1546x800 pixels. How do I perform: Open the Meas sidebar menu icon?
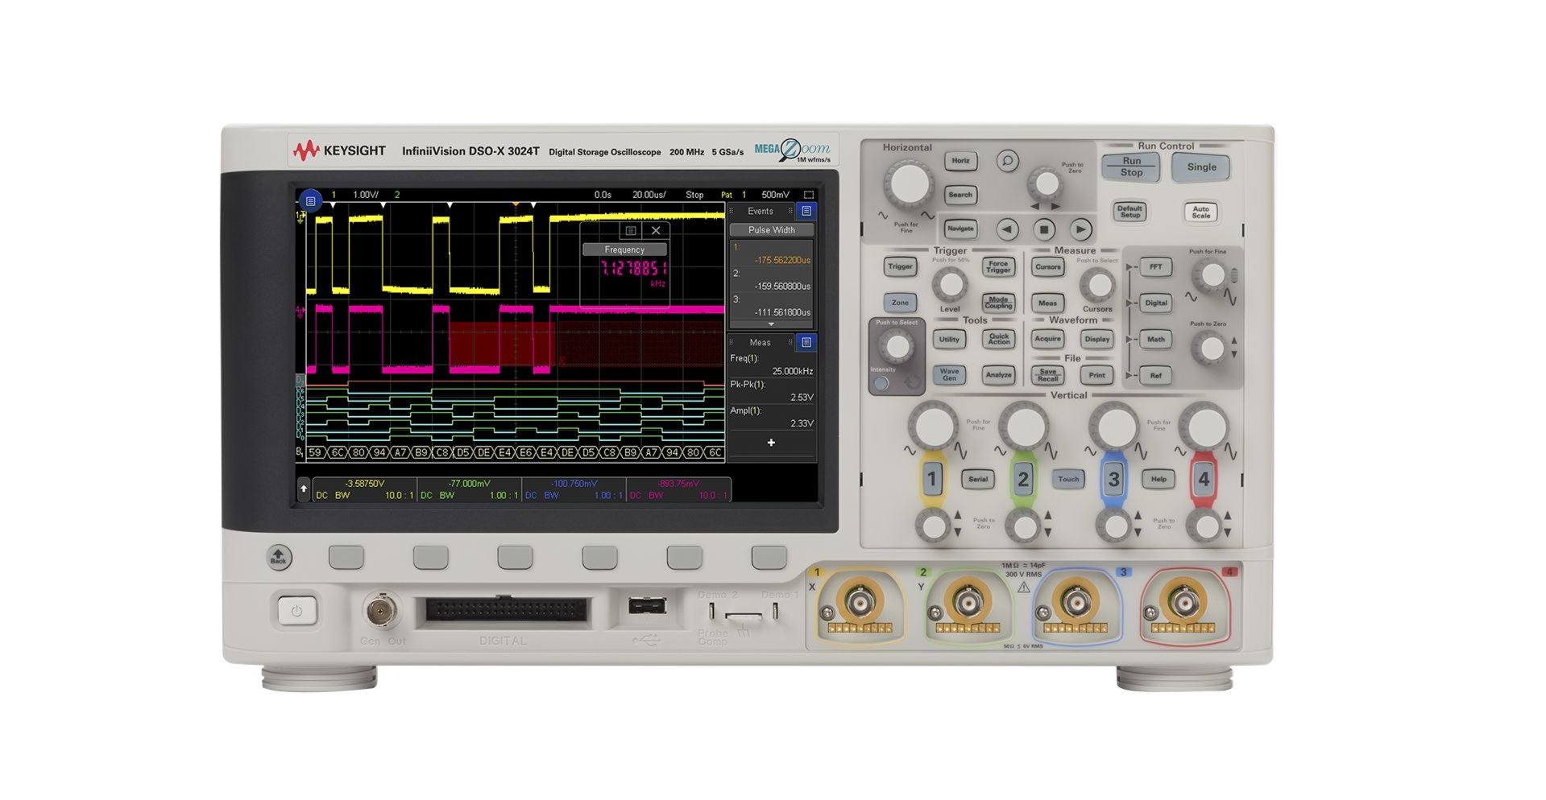click(x=806, y=342)
